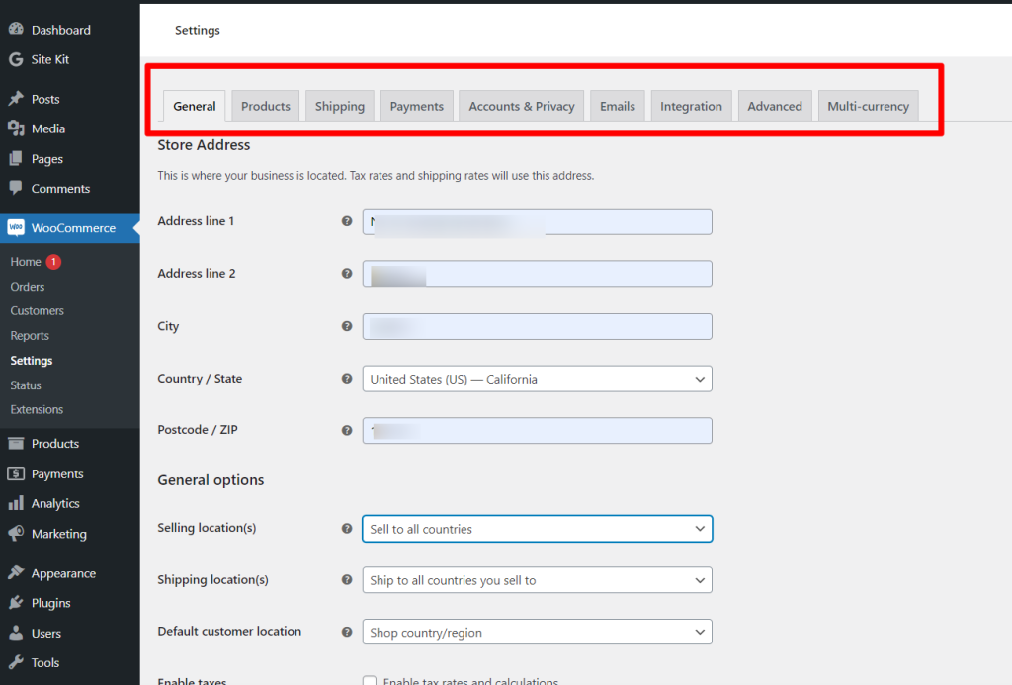The width and height of the screenshot is (1012, 685).
Task: Click the Comments speech bubble icon
Action: pos(16,188)
